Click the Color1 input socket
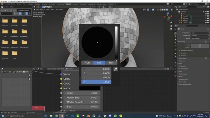This screenshot has width=210, height=118. click(x=61, y=79)
